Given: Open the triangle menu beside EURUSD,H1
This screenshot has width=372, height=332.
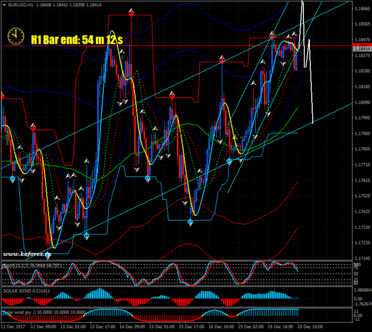Looking at the screenshot, I should 3,5.
